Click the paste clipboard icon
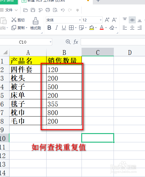 click(x=3, y=21)
